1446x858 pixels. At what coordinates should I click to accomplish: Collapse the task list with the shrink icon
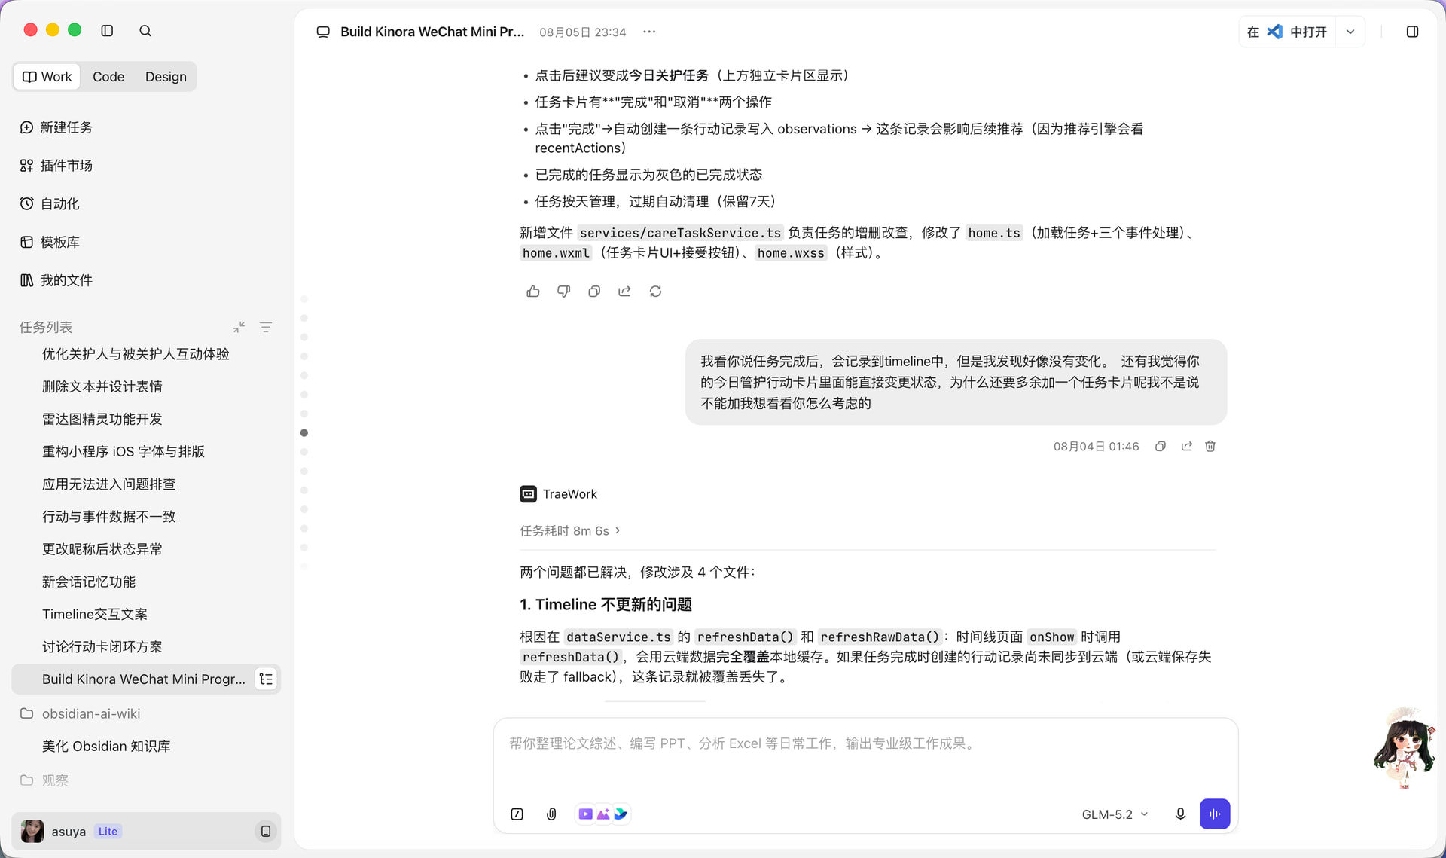click(x=239, y=327)
